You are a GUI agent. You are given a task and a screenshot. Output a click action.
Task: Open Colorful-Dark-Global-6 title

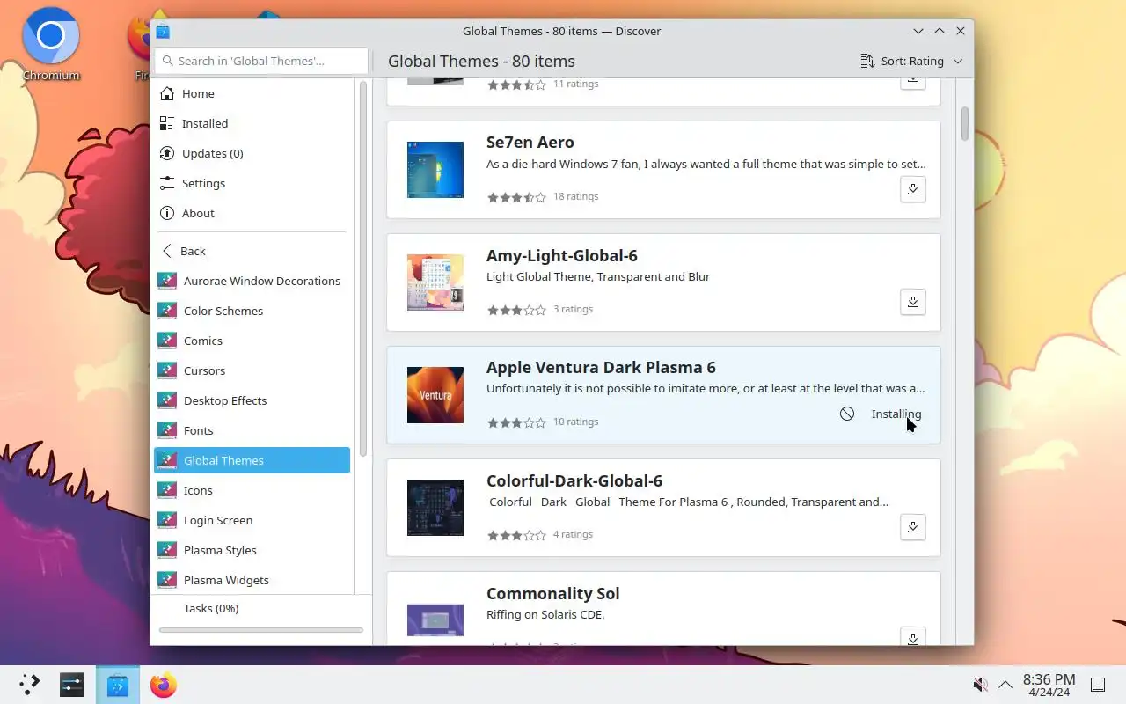coord(574,480)
